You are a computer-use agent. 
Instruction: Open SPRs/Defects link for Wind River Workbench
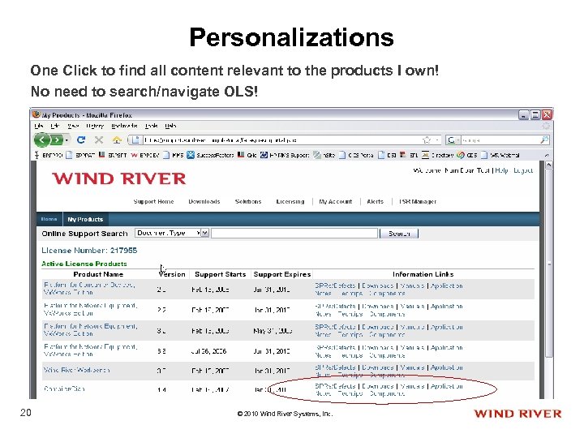[335, 367]
